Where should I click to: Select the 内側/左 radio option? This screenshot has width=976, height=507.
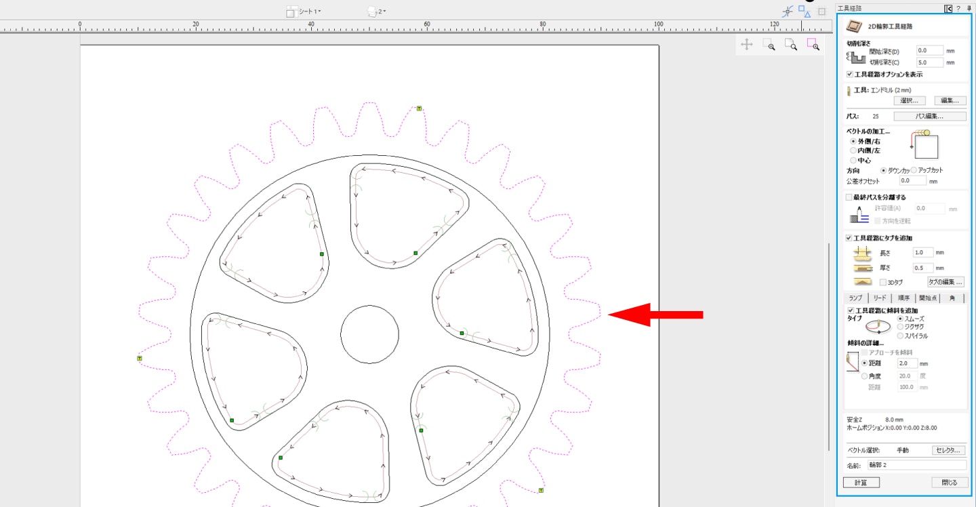853,150
